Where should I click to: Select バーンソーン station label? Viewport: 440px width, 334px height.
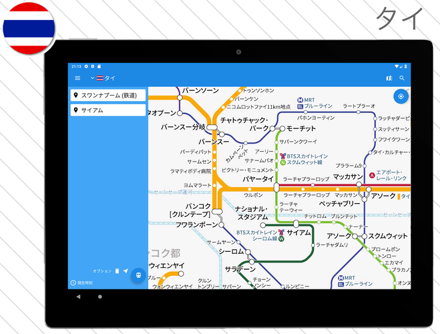pyautogui.click(x=200, y=90)
